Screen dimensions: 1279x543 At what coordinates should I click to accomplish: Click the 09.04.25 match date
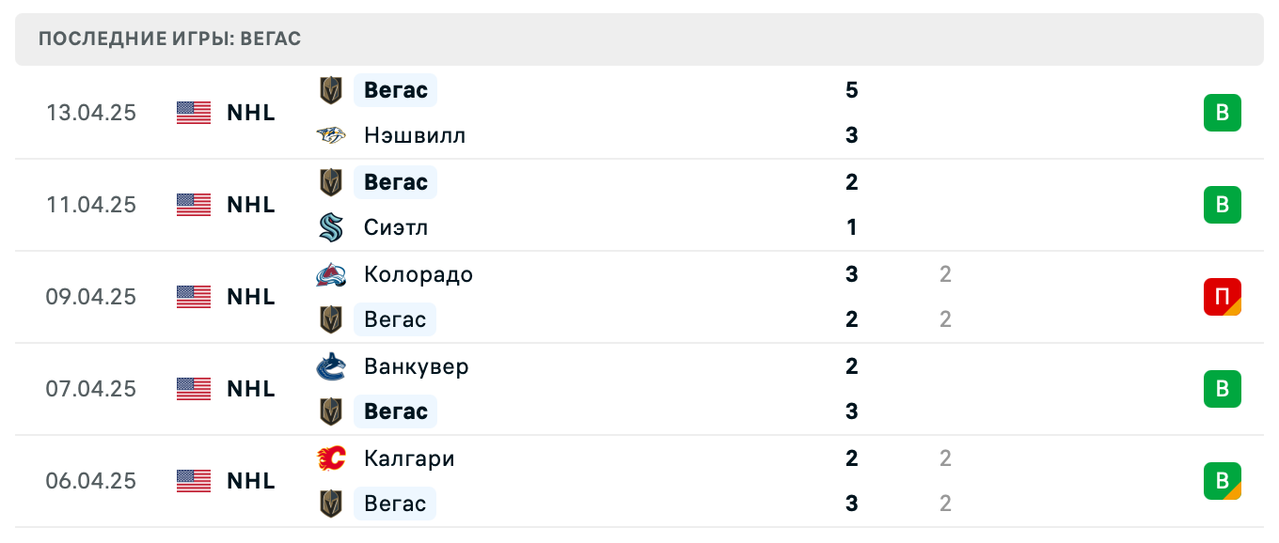(x=91, y=297)
